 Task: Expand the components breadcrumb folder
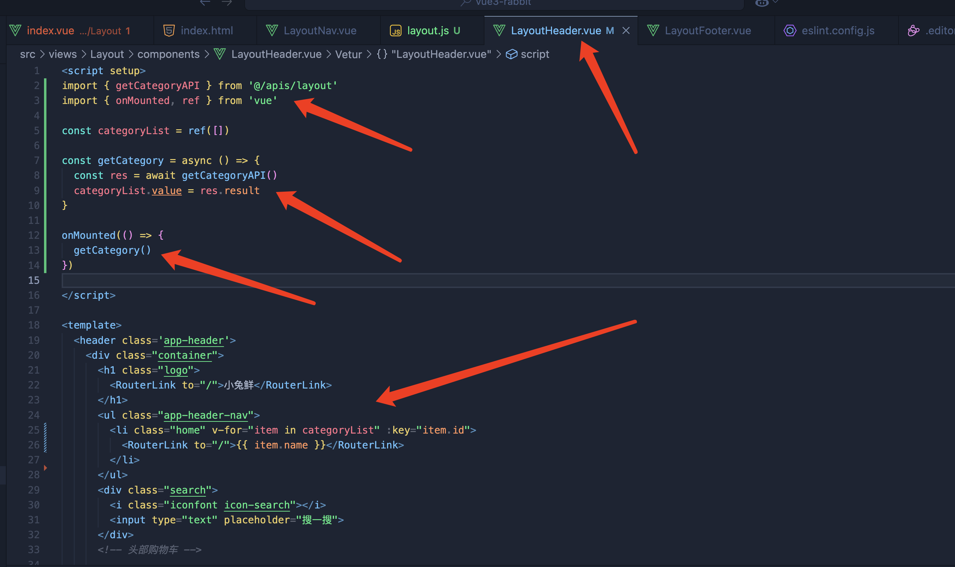pyautogui.click(x=168, y=54)
